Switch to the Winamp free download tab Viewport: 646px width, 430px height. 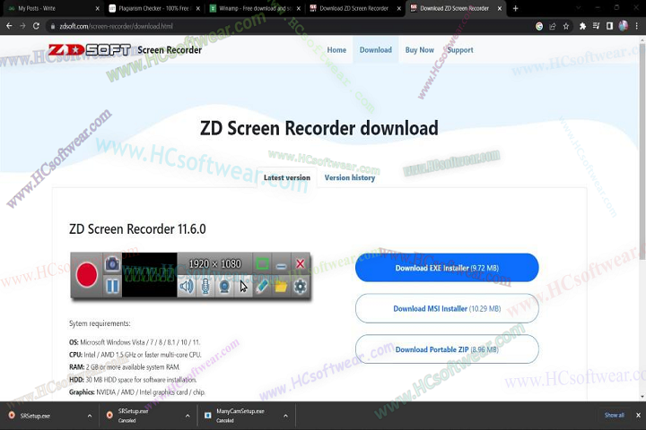coord(255,8)
